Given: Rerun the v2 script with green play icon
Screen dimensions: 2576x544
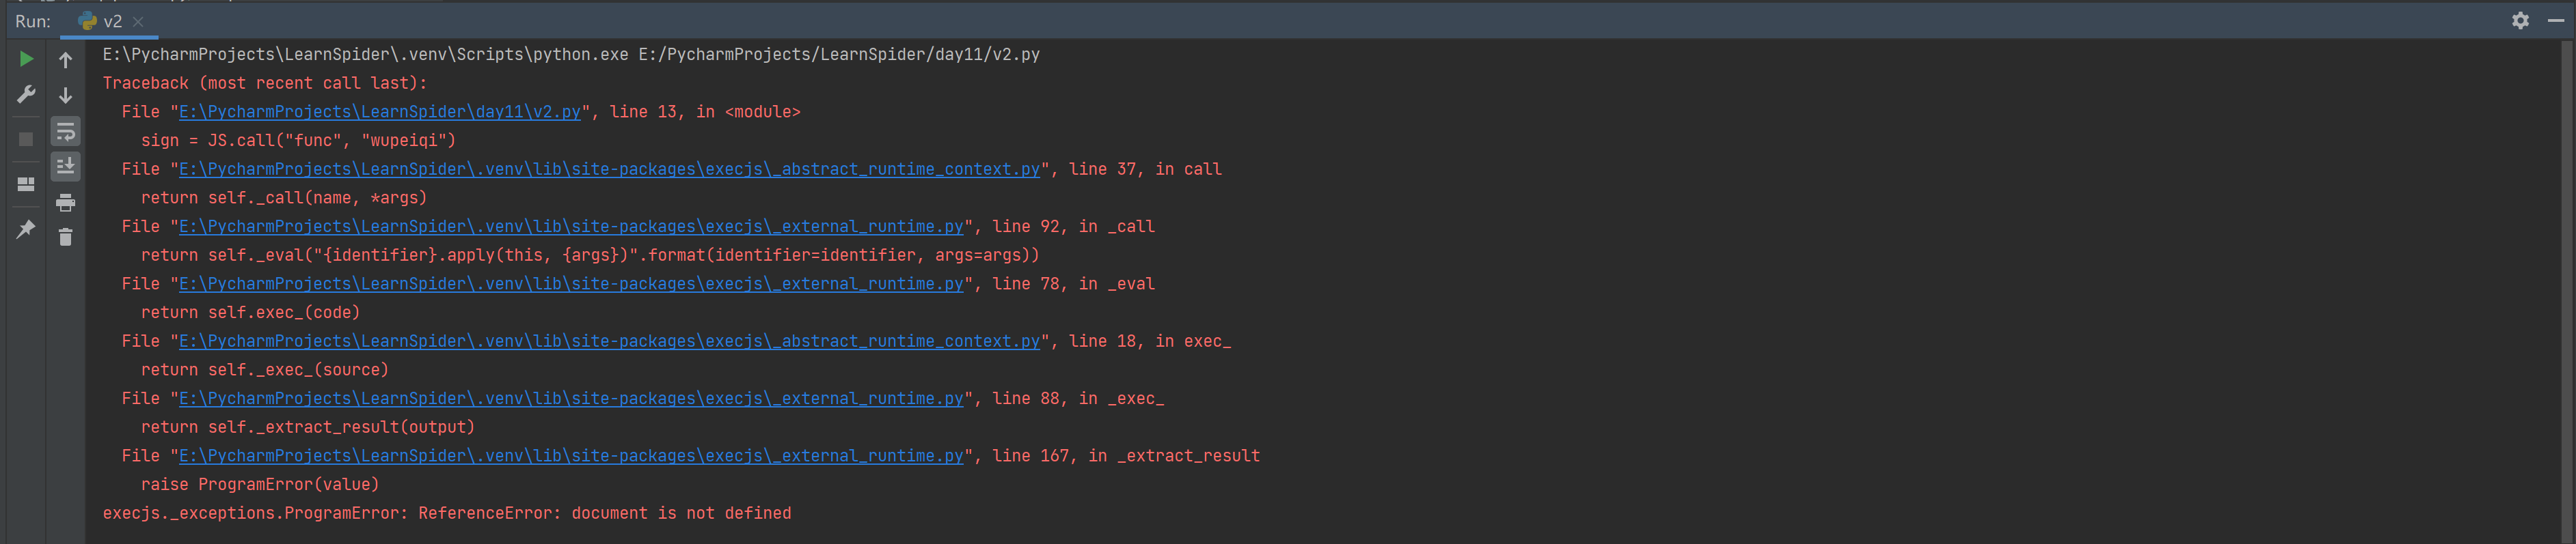Looking at the screenshot, I should click(x=26, y=60).
